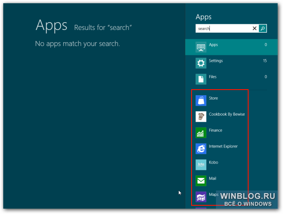
Task: Switch to the Files search scope label
Action: [x=212, y=77]
